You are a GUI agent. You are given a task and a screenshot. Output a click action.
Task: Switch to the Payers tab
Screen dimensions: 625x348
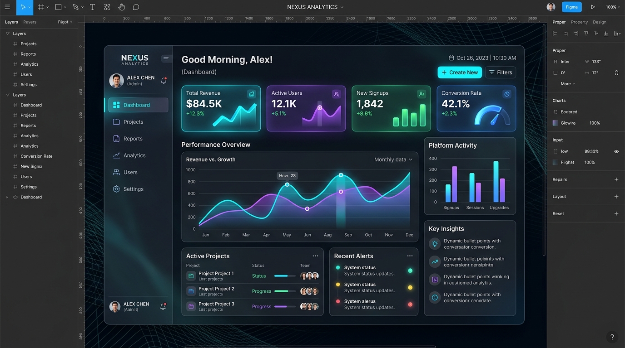(x=30, y=22)
